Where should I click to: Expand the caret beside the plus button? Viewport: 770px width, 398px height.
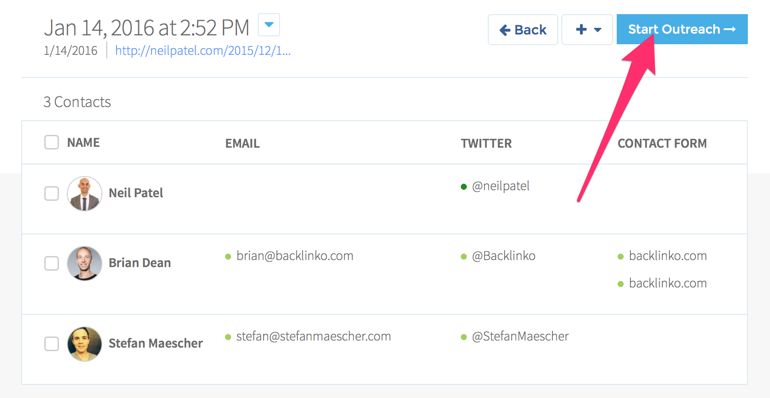[598, 30]
